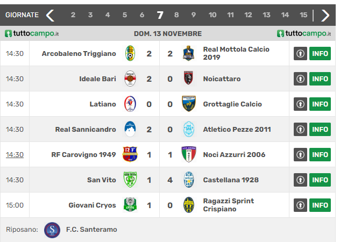The height and width of the screenshot is (242, 340).
Task: Switch to giornata 12
Action: 248,15
